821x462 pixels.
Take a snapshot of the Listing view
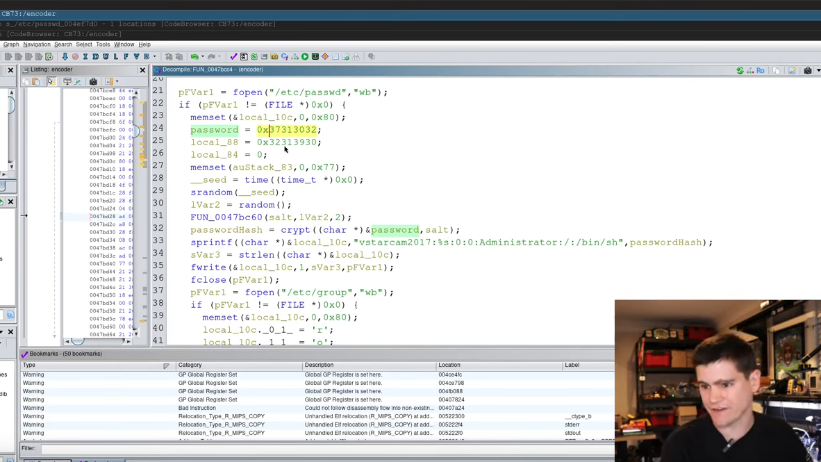click(x=93, y=81)
